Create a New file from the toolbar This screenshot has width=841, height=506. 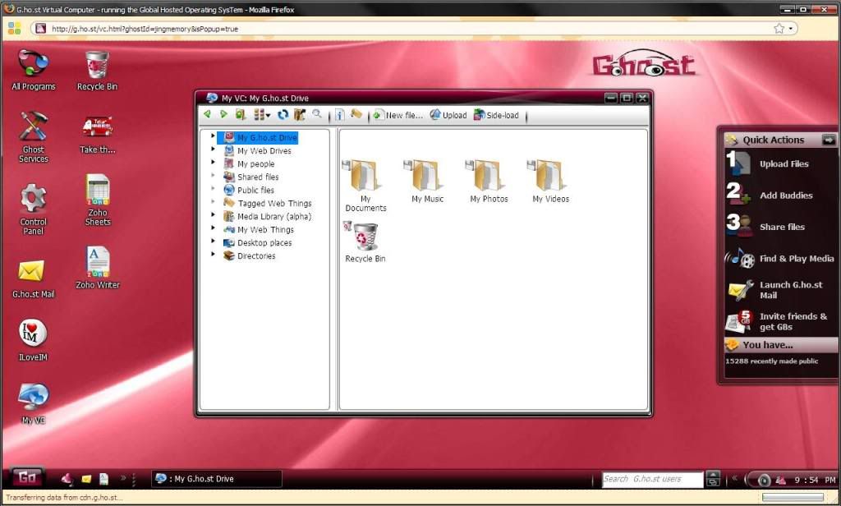pos(398,115)
